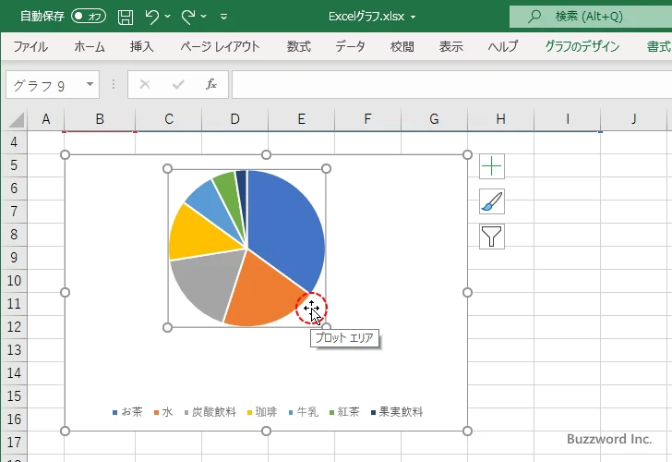
Task: Expand the Name Box dropdown arrow
Action: point(90,85)
